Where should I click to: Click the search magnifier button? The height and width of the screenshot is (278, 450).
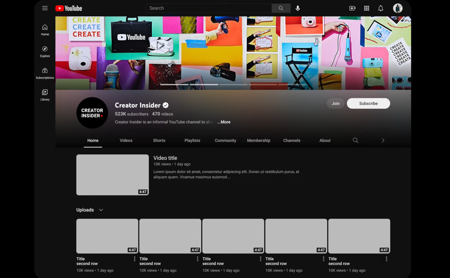coord(281,8)
